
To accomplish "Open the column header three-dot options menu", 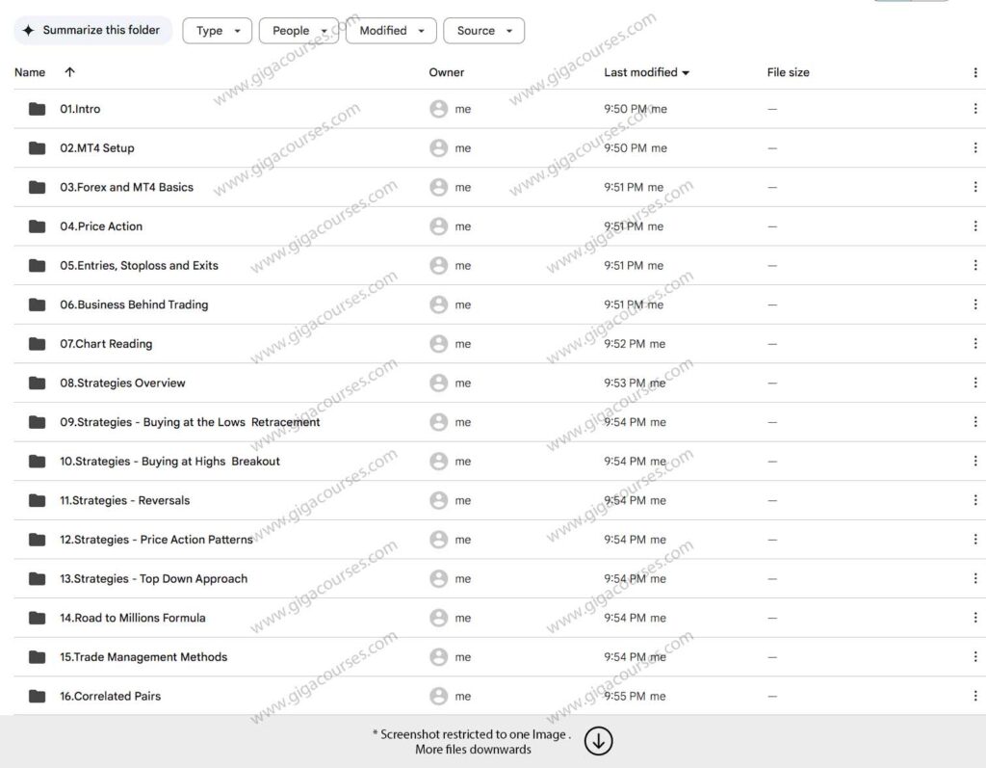I will 975,72.
